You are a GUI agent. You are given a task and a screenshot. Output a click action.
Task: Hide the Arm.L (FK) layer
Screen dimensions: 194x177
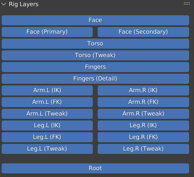pyautogui.click(x=47, y=102)
